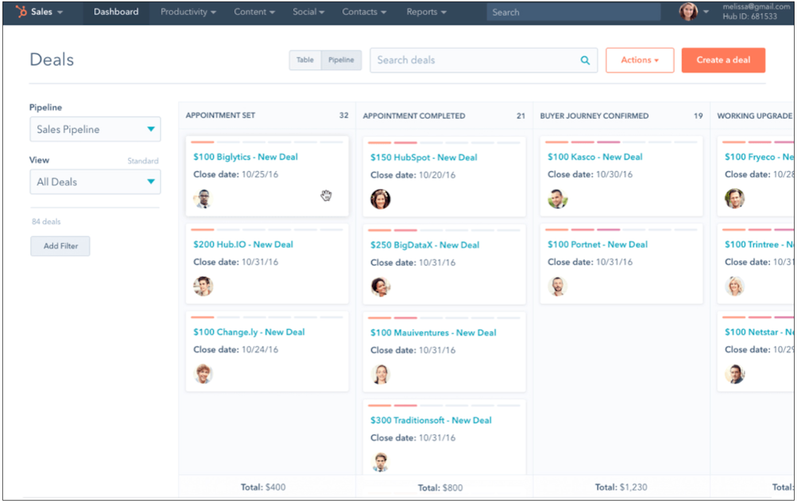Screen dimensions: 797x502
Task: Open the Productivity menu
Action: coord(188,12)
